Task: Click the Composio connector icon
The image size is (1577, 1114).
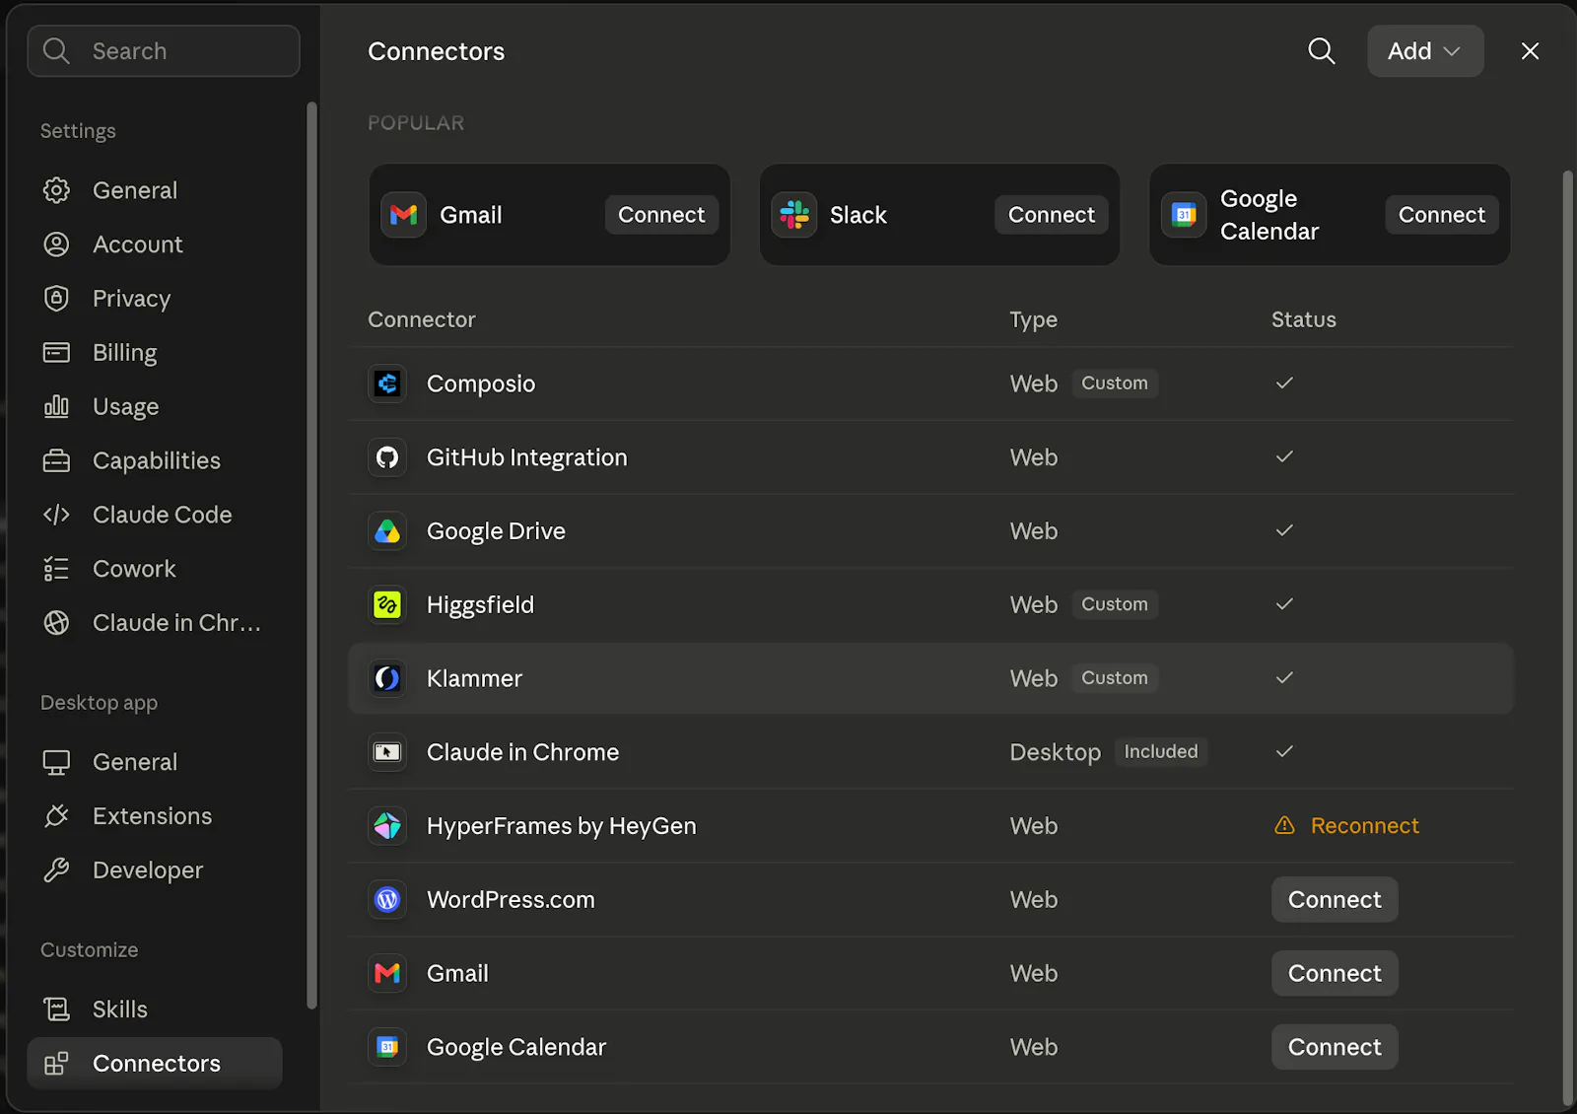Action: [x=387, y=383]
